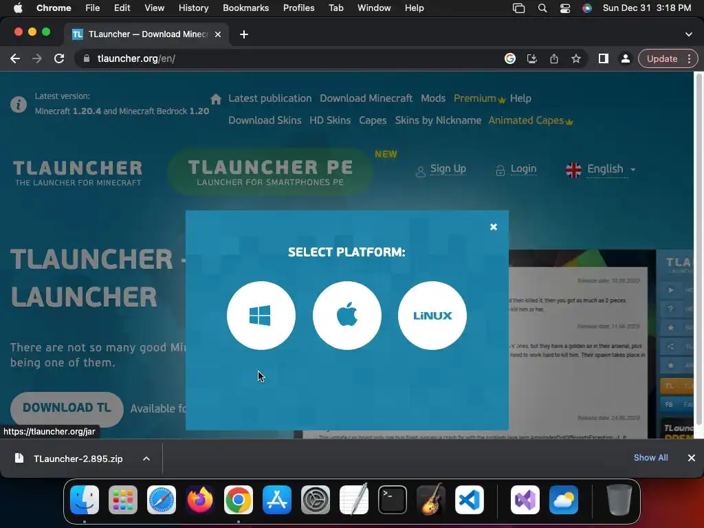Screen dimensions: 704x528
Task: Open GarageBand from the Dock
Action: click(x=431, y=500)
